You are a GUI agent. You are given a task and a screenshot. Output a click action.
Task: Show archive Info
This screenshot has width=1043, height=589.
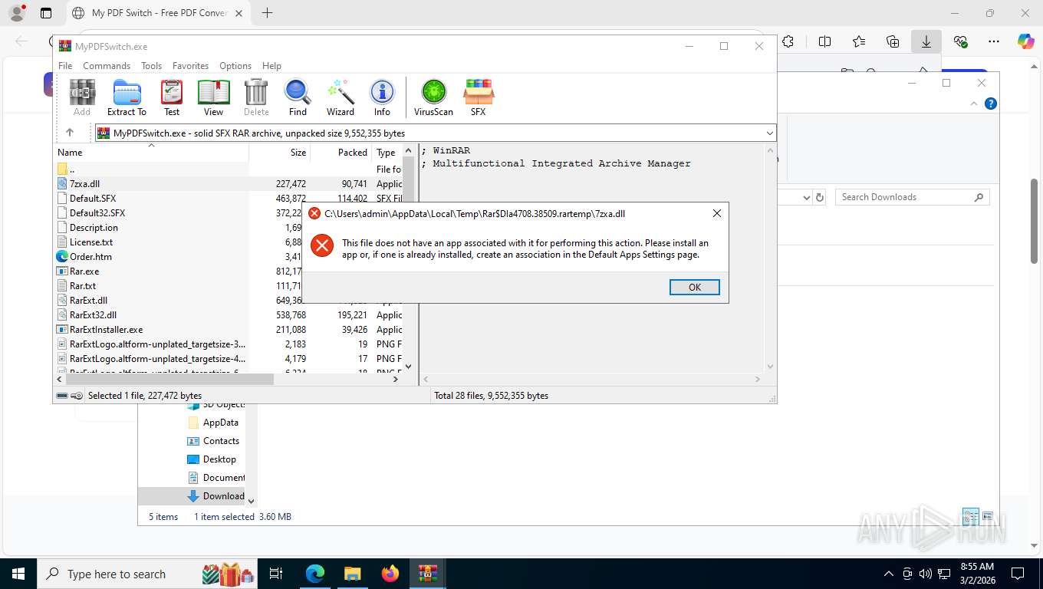382,97
